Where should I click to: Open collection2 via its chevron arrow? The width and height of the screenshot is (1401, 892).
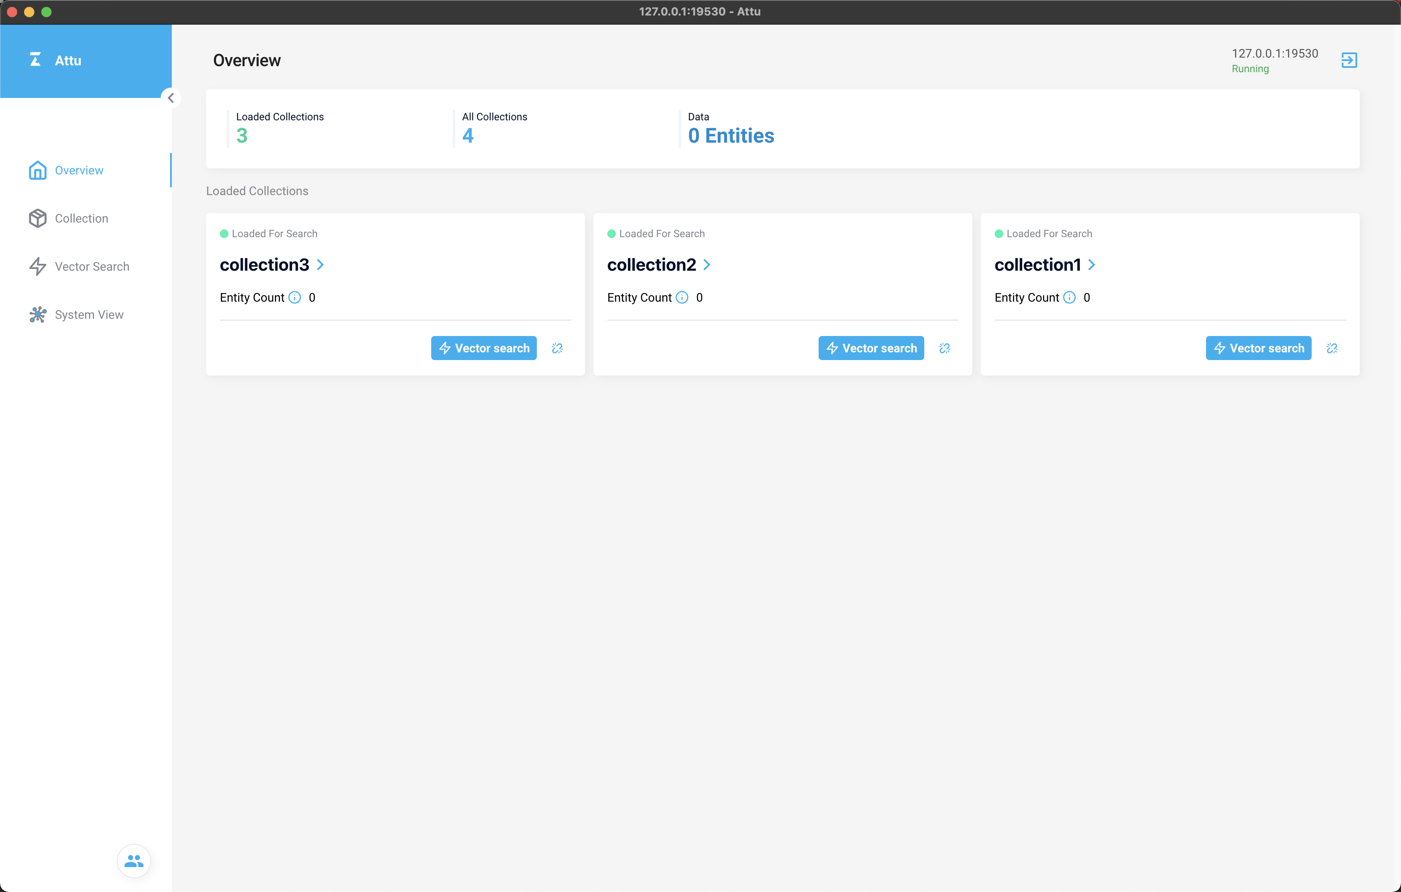pyautogui.click(x=707, y=265)
